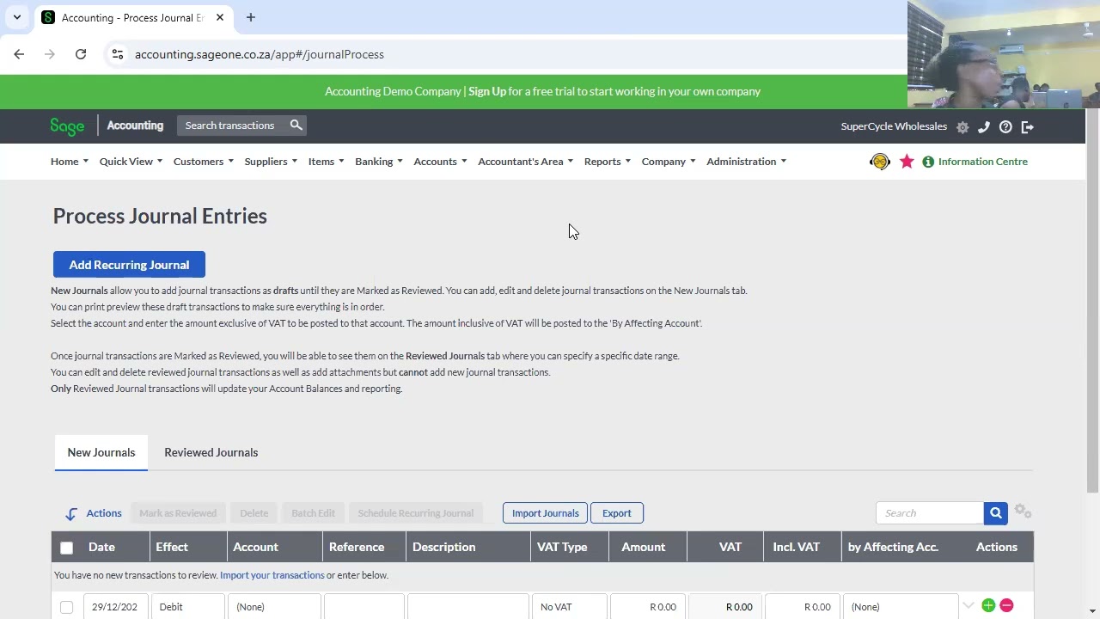Click the browser address bar URL
Screen dimensions: 1100x619
(259, 54)
